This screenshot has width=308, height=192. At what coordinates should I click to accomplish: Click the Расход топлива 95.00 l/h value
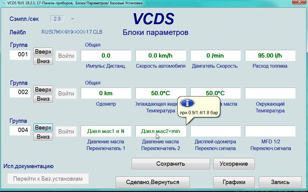(270, 56)
